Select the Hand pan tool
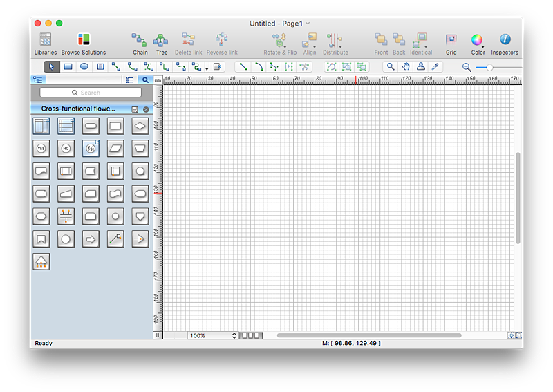553x392 pixels. [406, 67]
